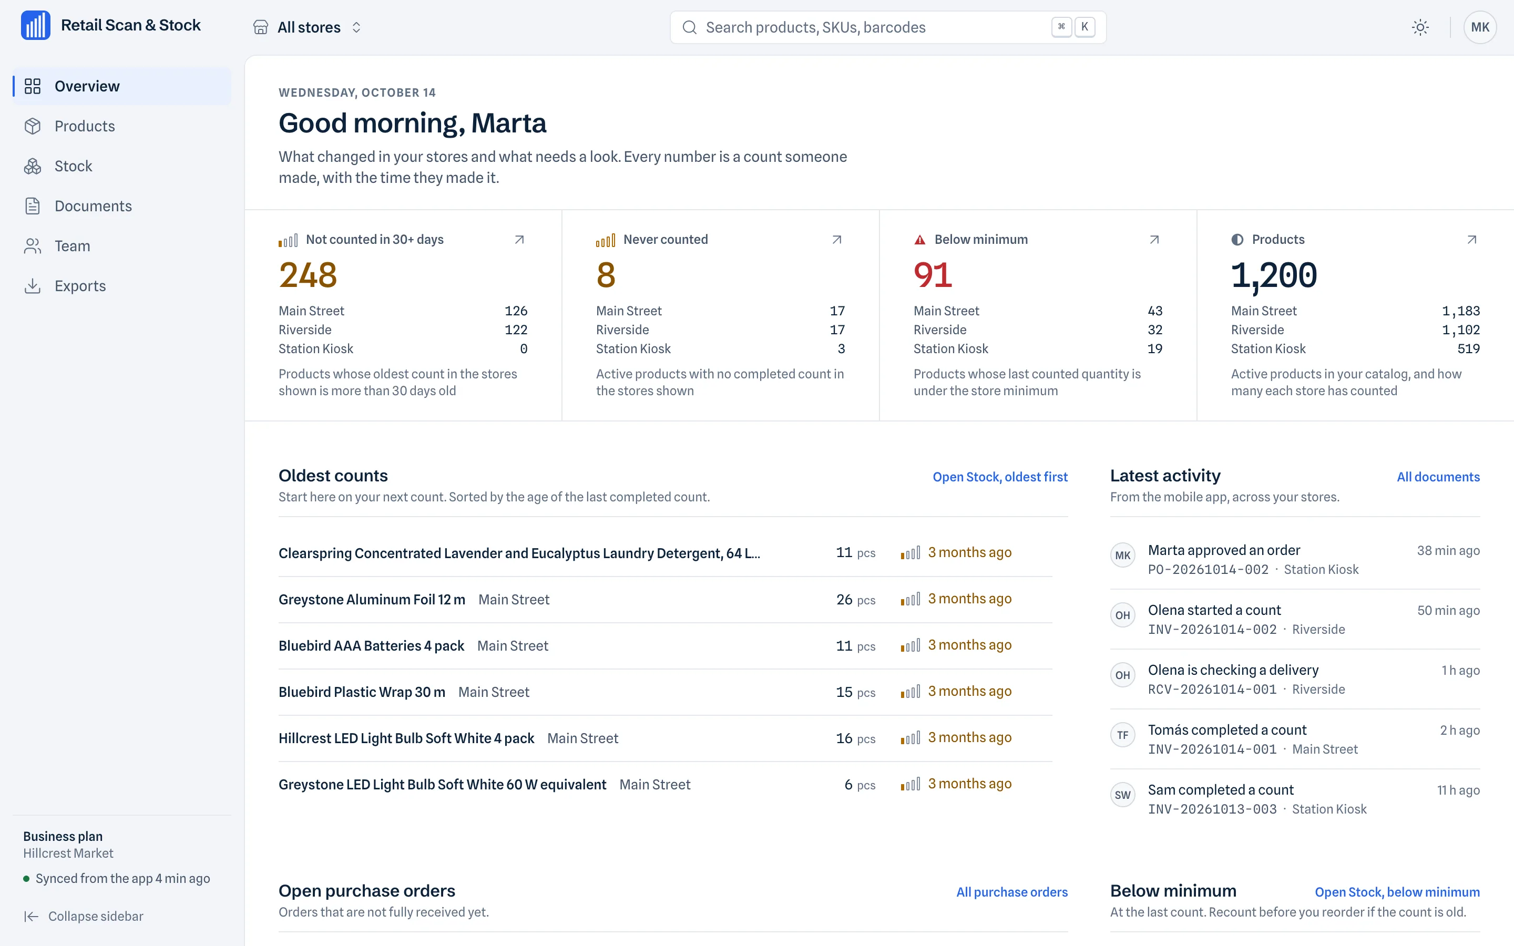Open Greystone LED Light Bulb 60 W equivalent
This screenshot has width=1514, height=946.
coord(665,785)
